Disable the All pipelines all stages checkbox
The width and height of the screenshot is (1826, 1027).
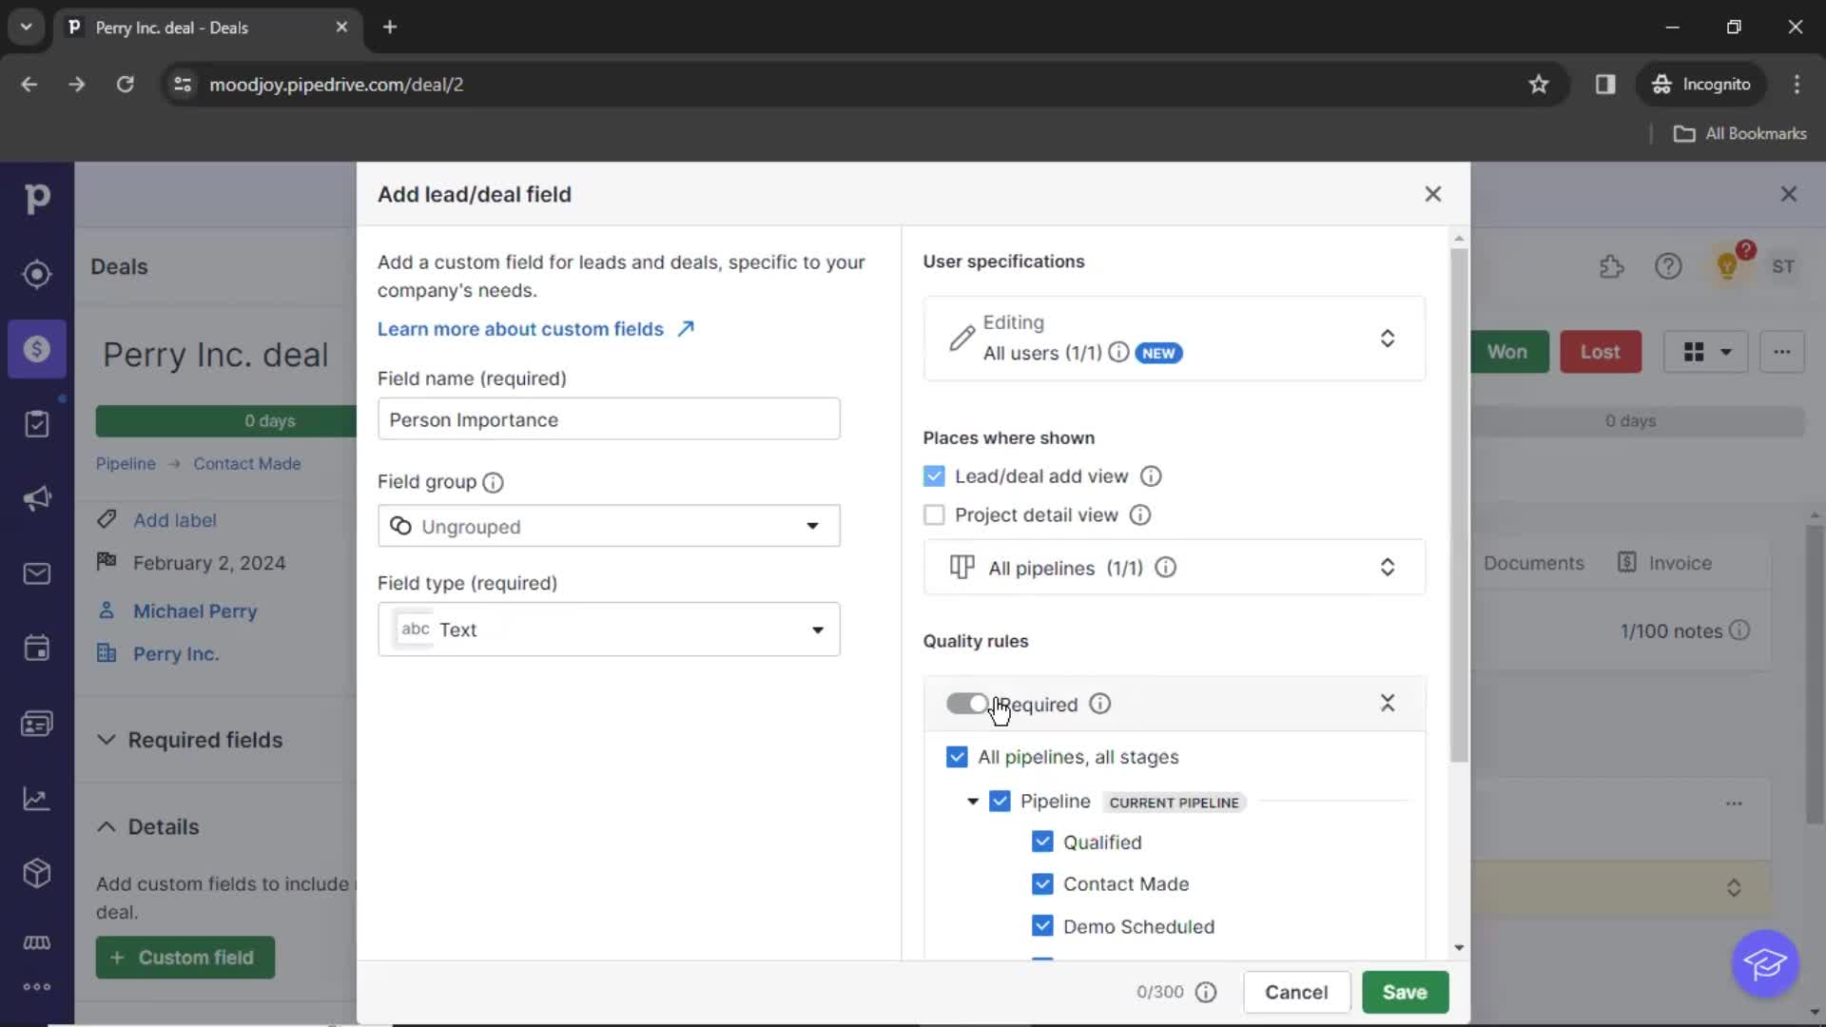[957, 756]
